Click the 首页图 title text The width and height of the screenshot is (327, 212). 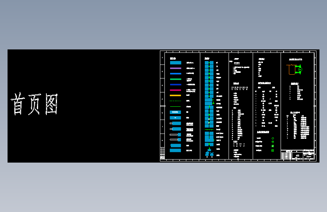point(34,104)
